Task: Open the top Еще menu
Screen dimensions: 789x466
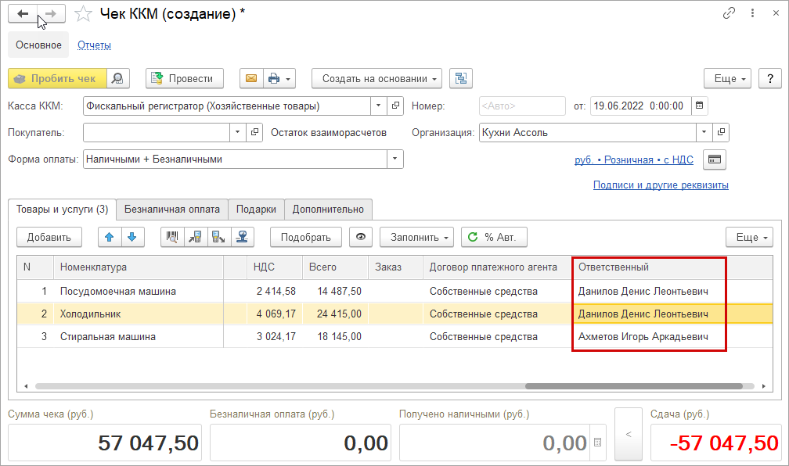Action: tap(727, 78)
